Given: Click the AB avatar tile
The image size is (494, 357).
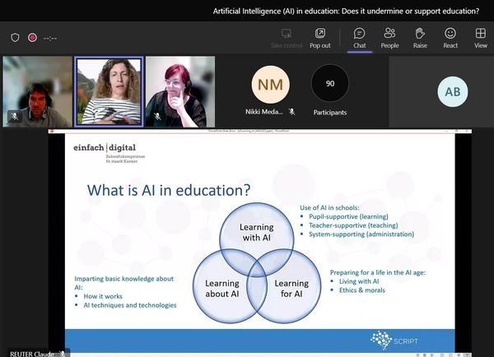Looking at the screenshot, I should click(x=452, y=91).
